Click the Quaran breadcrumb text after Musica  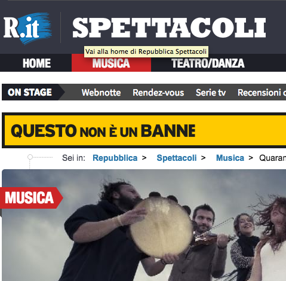[x=272, y=158]
